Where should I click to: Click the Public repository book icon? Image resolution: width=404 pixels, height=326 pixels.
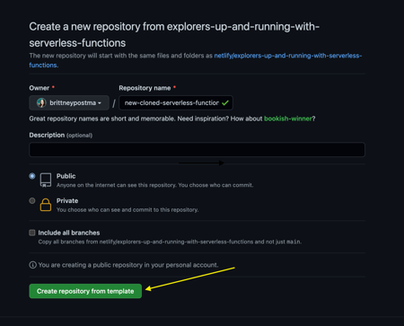[x=46, y=181]
